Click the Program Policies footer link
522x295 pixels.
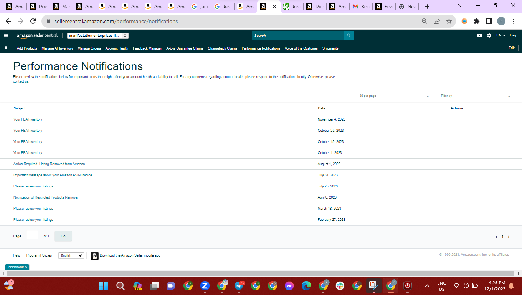[x=39, y=255]
